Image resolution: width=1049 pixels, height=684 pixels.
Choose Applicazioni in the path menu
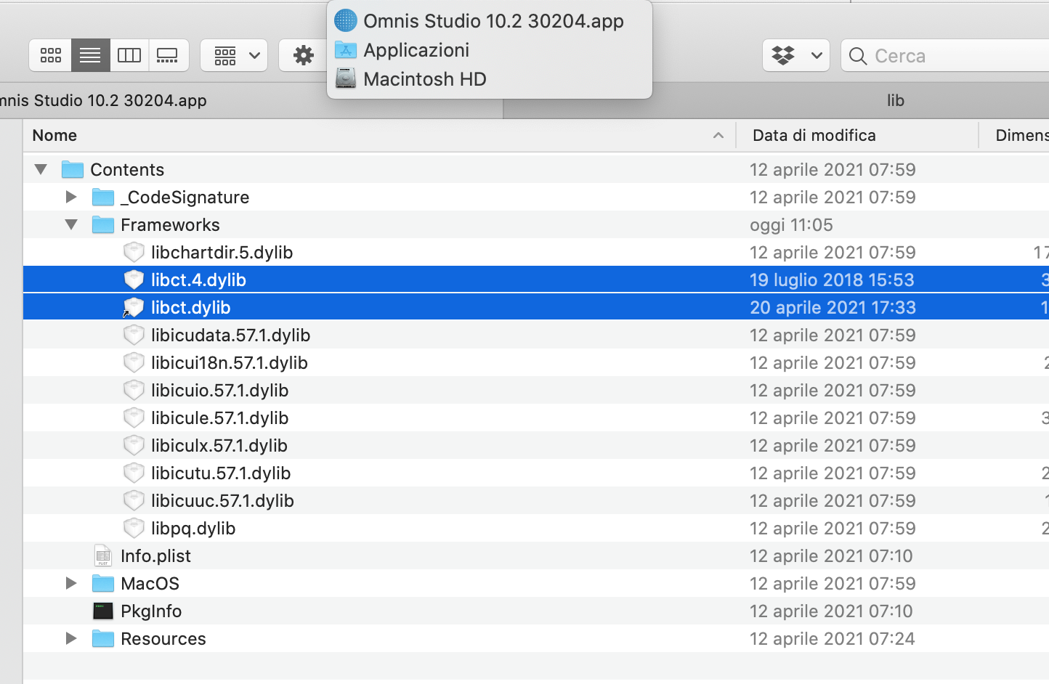pos(416,50)
